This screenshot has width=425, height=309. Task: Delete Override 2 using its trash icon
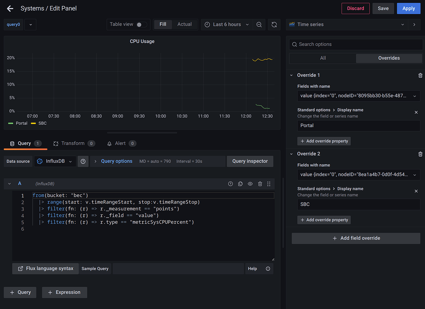point(420,154)
